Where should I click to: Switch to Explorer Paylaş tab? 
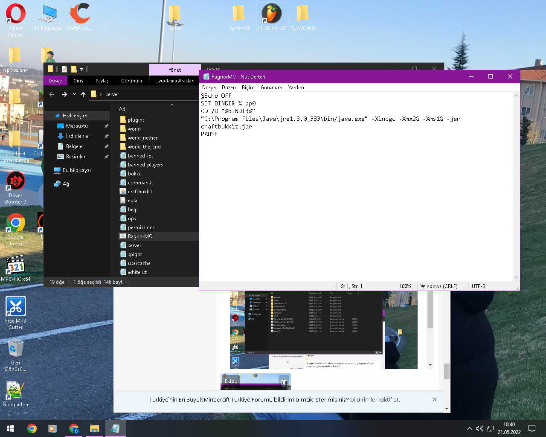tap(102, 81)
